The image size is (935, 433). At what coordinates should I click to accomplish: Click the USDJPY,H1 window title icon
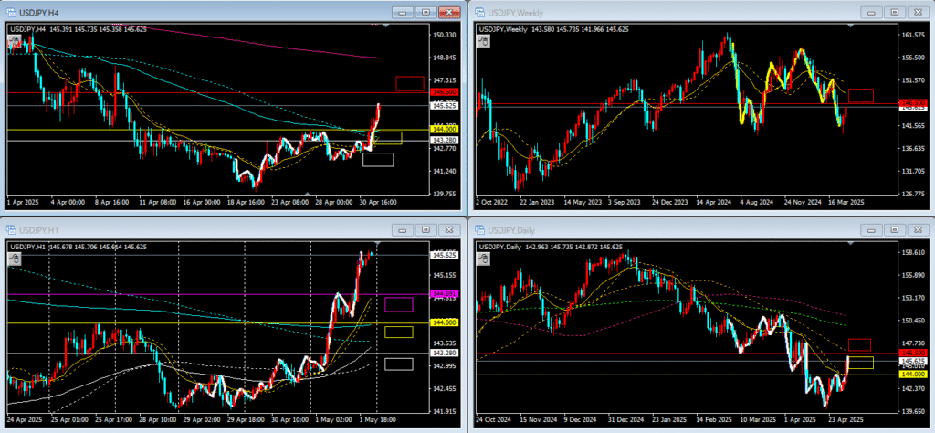point(8,232)
